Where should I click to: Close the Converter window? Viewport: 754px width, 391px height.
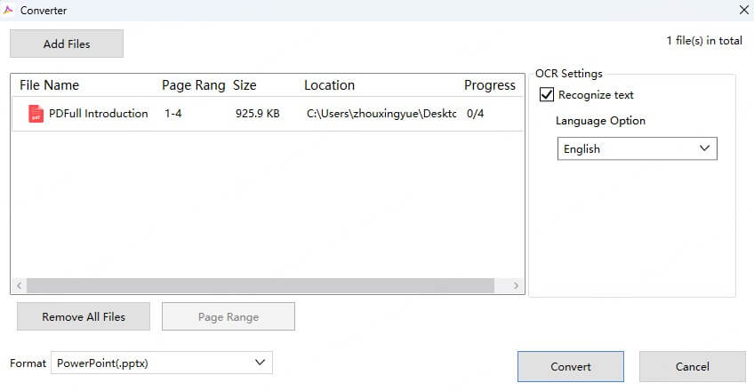tap(743, 10)
